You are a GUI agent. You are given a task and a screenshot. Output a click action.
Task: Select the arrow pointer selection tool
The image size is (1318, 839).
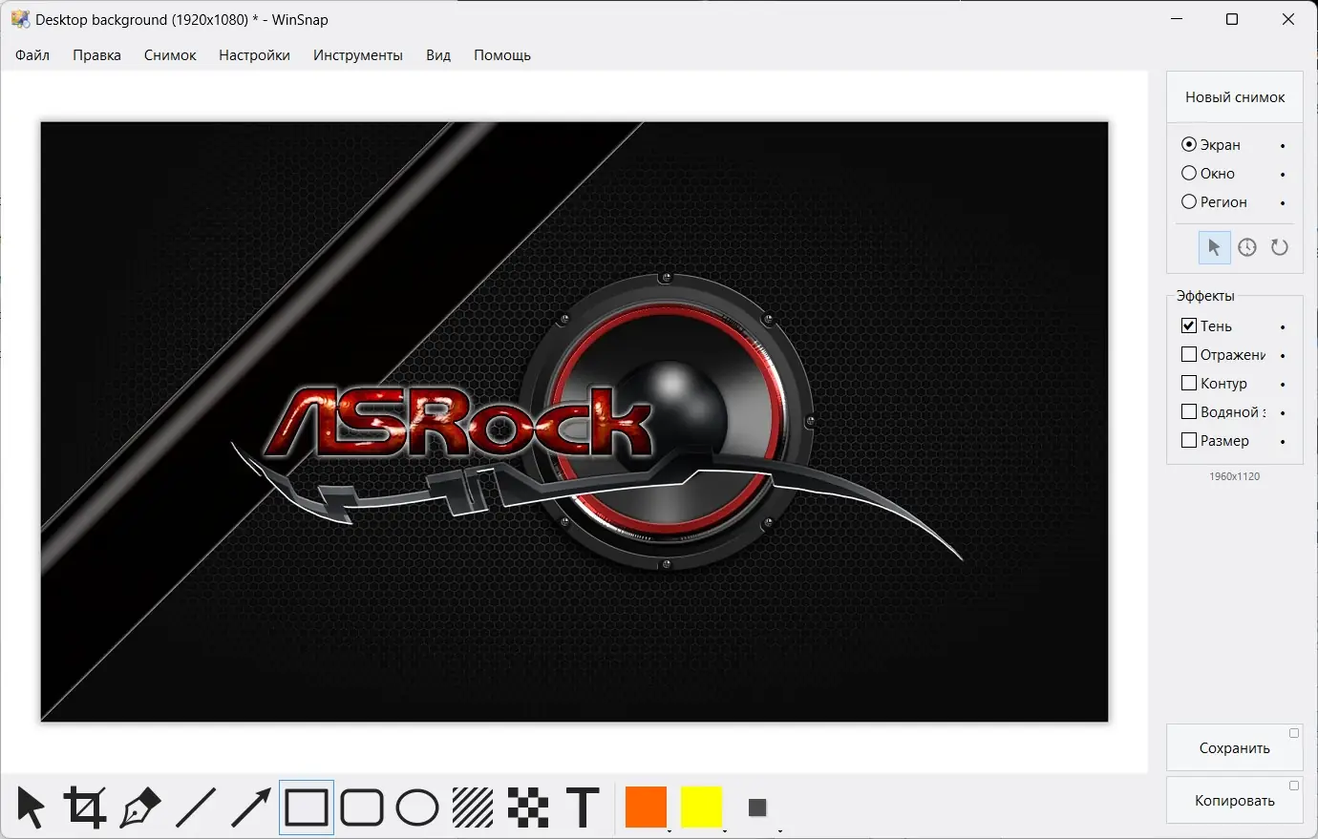31,808
